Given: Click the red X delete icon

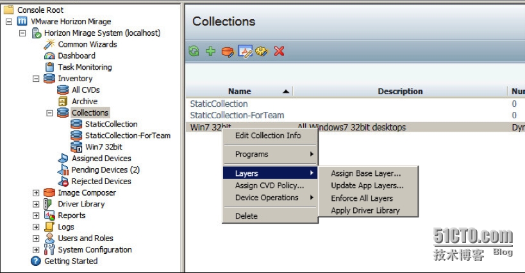Looking at the screenshot, I should (279, 51).
